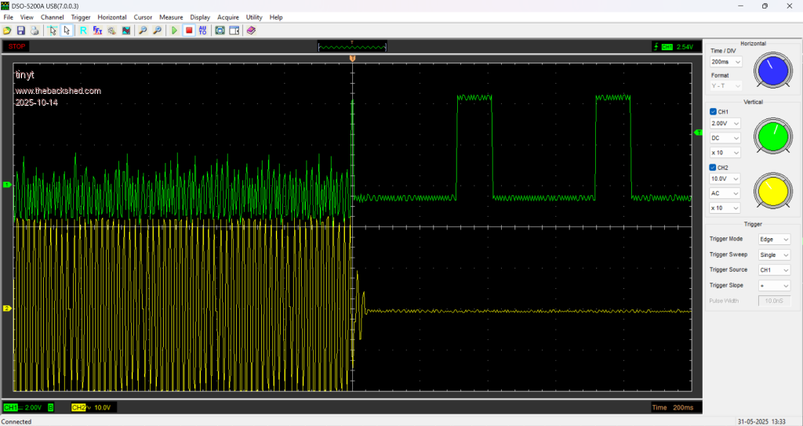Click the save floppy disk icon
Image resolution: width=803 pixels, height=426 pixels.
[x=21, y=31]
